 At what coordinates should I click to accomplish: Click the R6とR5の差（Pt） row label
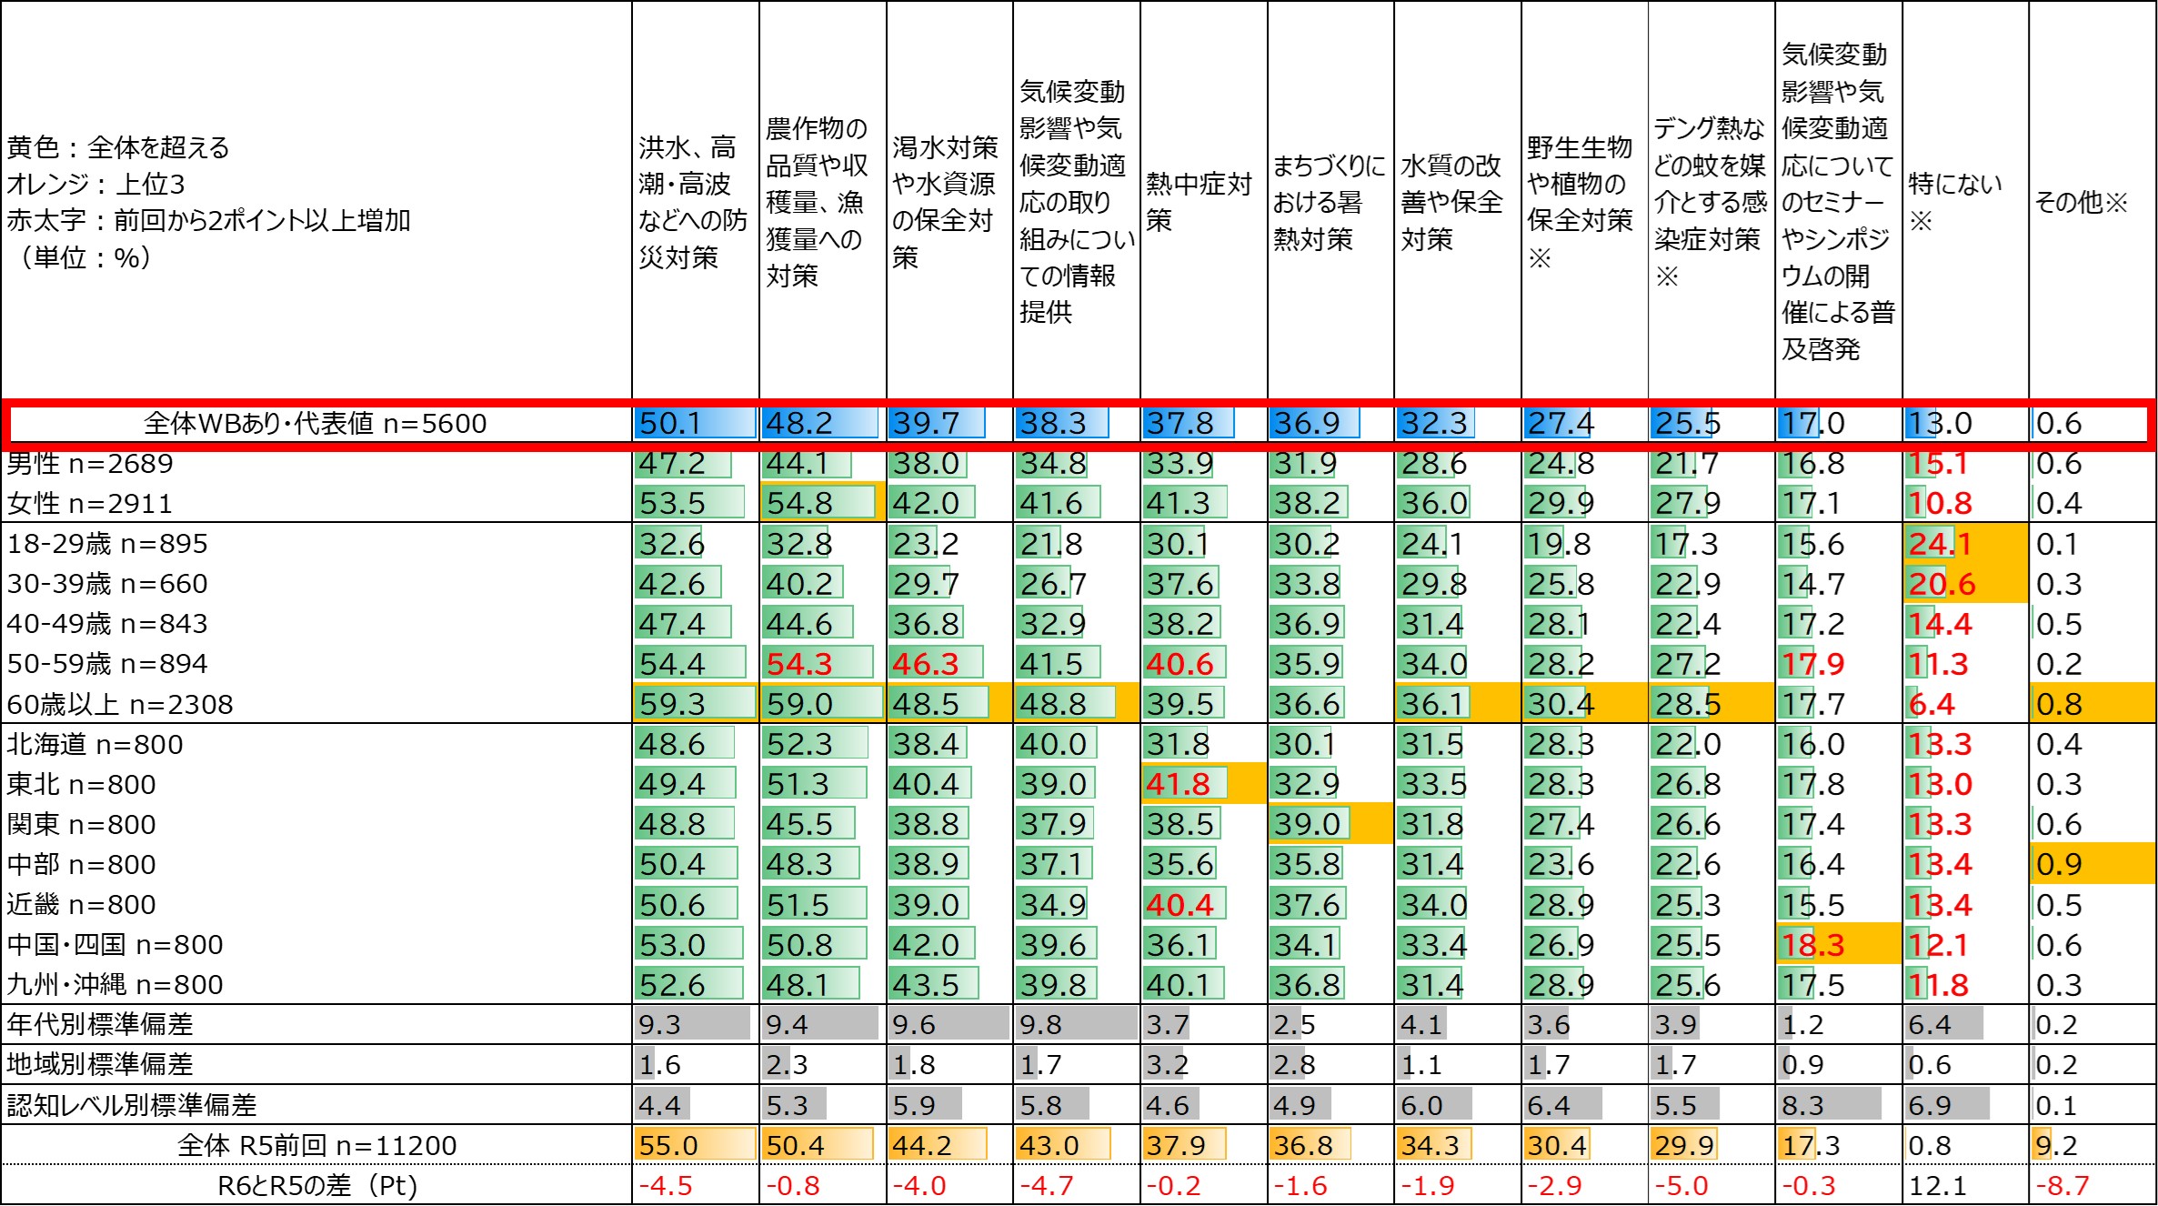316,1186
